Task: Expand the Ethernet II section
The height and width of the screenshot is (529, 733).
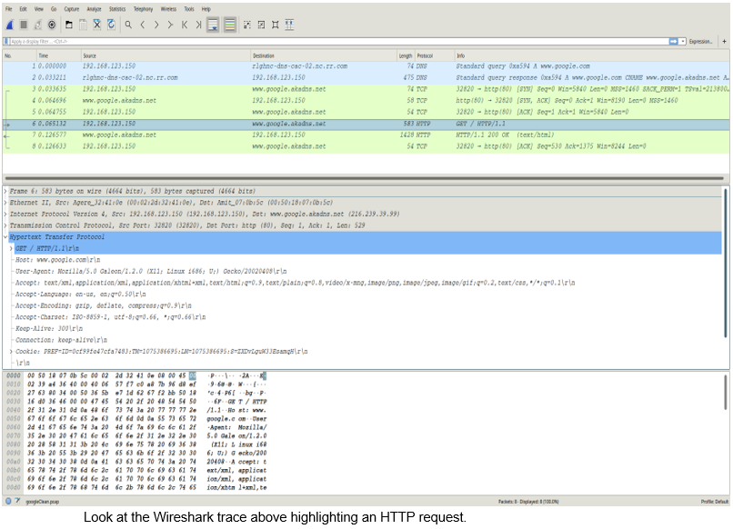Action: coord(5,203)
